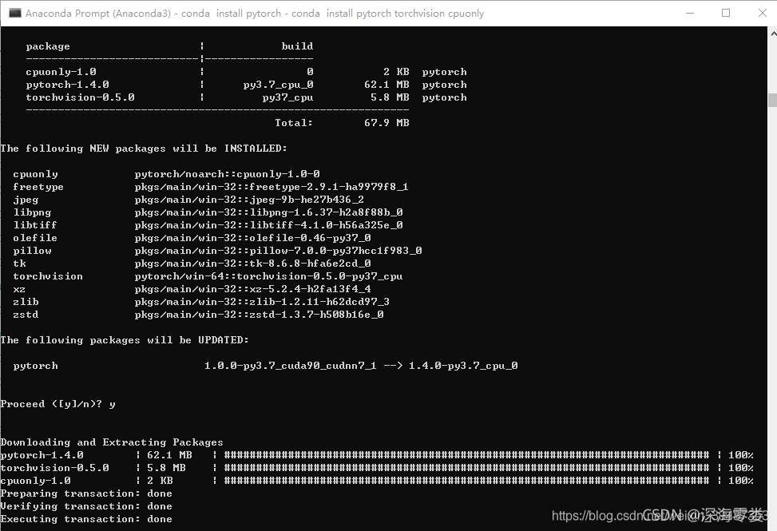Click the '67.9 MB' total size
This screenshot has height=531, width=777.
387,123
